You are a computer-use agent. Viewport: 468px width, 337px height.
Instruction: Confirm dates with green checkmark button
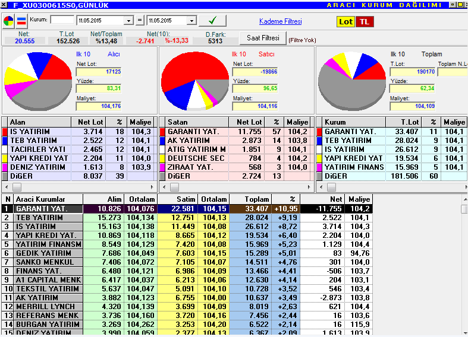[212, 21]
